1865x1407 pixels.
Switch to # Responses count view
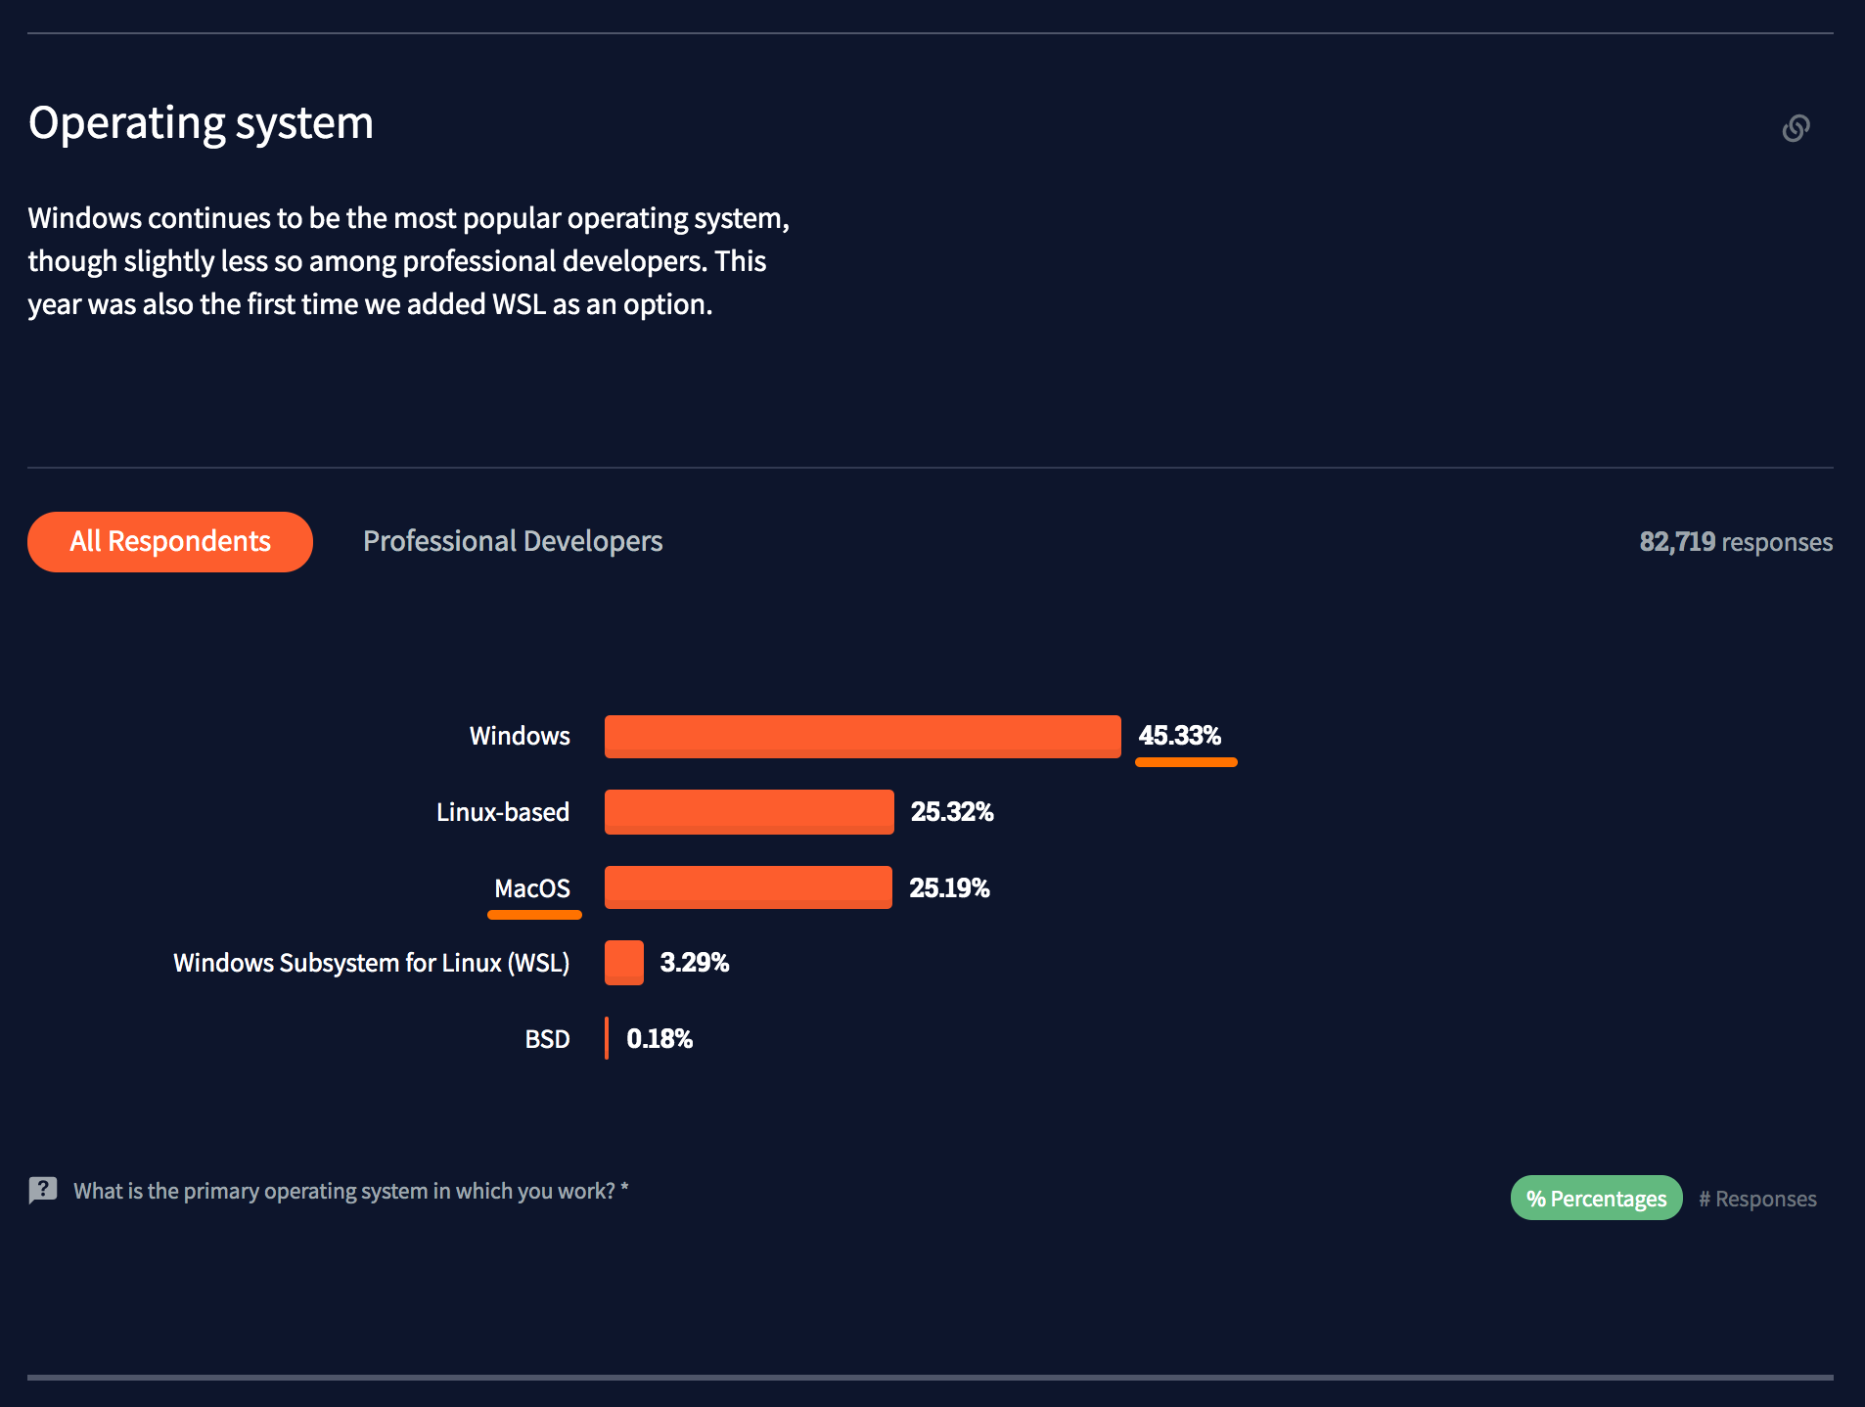(x=1757, y=1199)
